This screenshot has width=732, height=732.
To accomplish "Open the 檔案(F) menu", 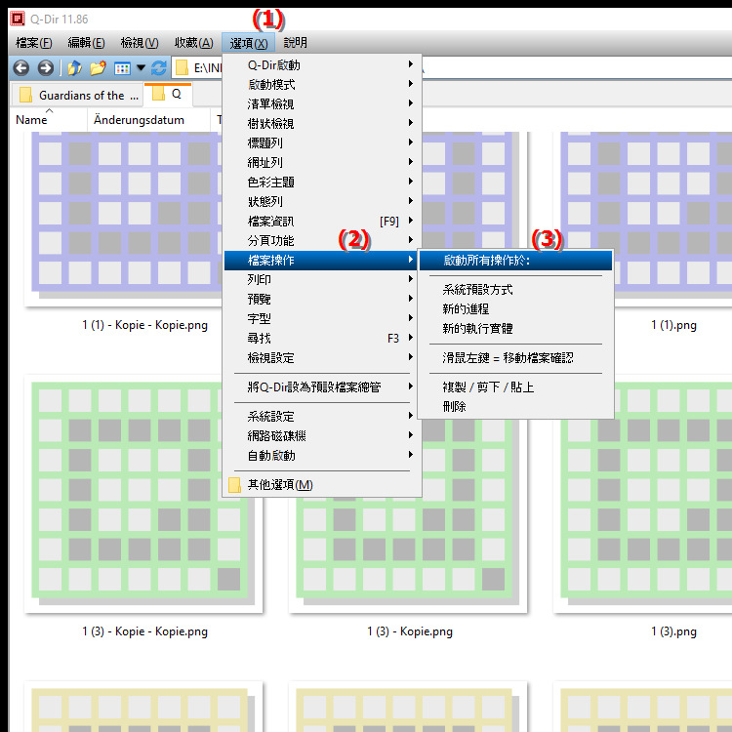I will pos(33,43).
